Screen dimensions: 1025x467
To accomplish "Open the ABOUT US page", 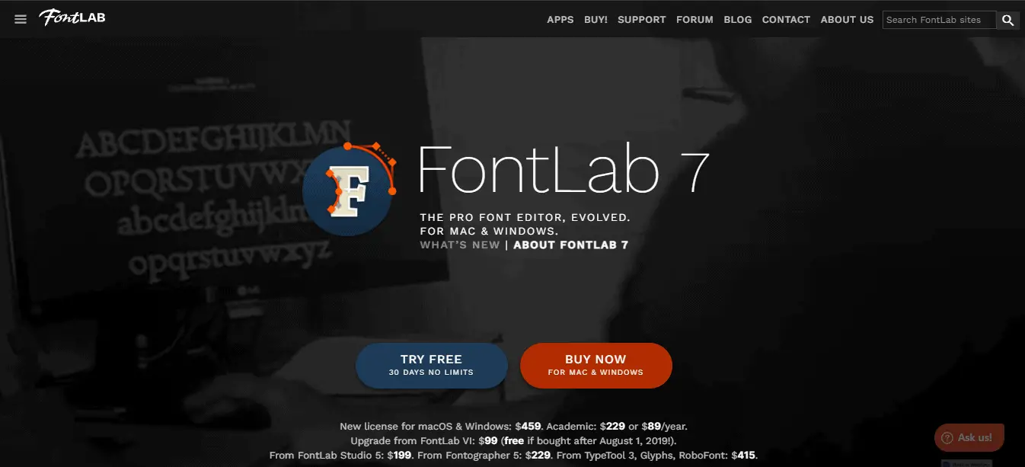I will click(x=847, y=20).
